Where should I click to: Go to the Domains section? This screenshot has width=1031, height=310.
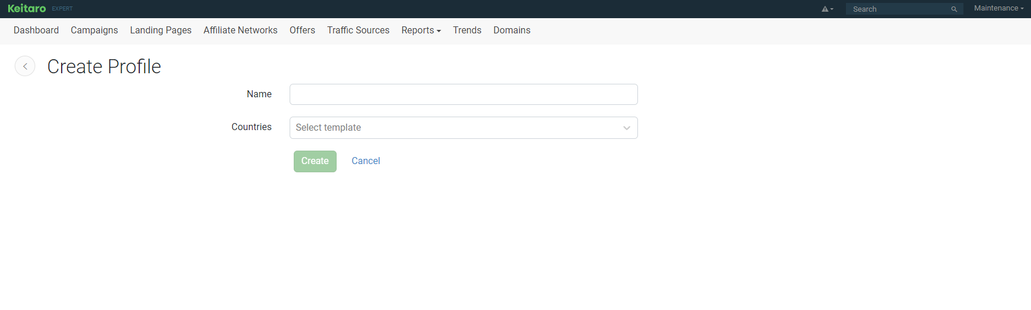(512, 30)
